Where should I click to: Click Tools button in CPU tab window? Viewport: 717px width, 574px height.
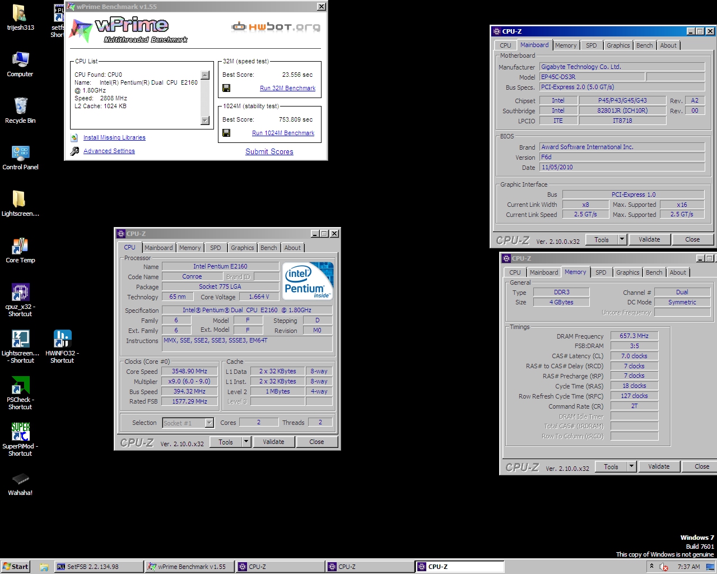[226, 442]
